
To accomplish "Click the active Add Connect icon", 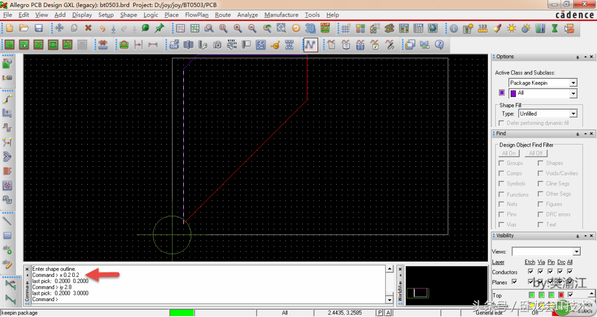I will [310, 45].
